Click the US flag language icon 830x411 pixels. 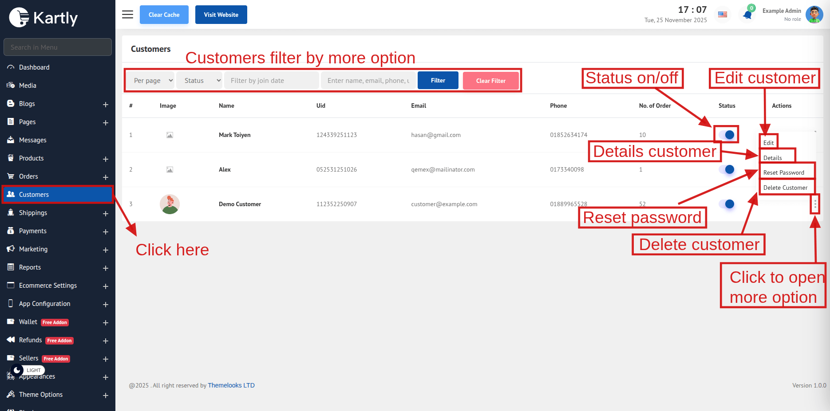[723, 15]
